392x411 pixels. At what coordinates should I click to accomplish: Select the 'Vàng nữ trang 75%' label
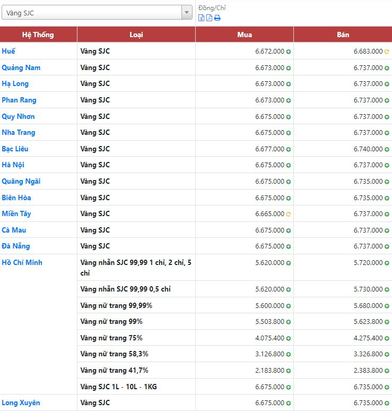[111, 338]
